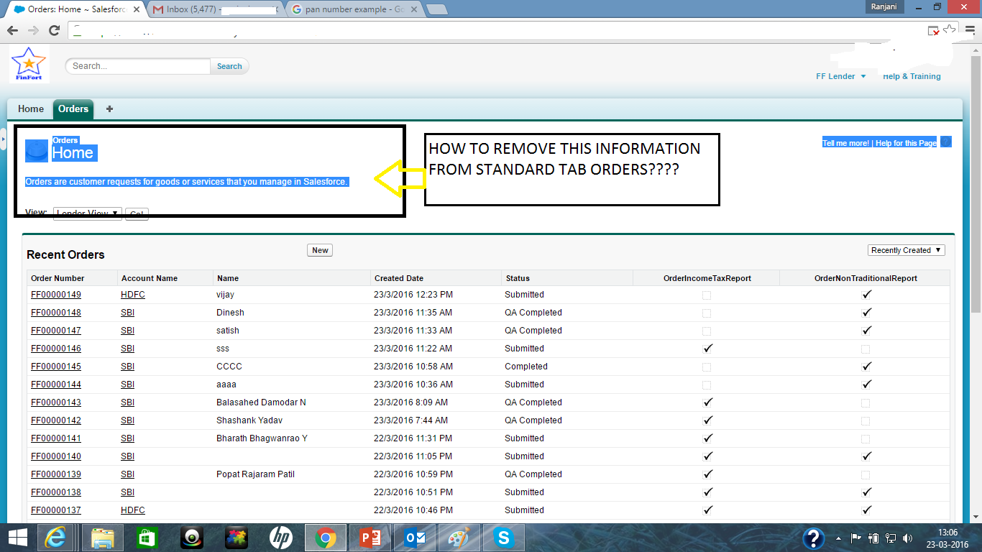982x552 pixels.
Task: Open order FF00000148
Action: tap(56, 313)
